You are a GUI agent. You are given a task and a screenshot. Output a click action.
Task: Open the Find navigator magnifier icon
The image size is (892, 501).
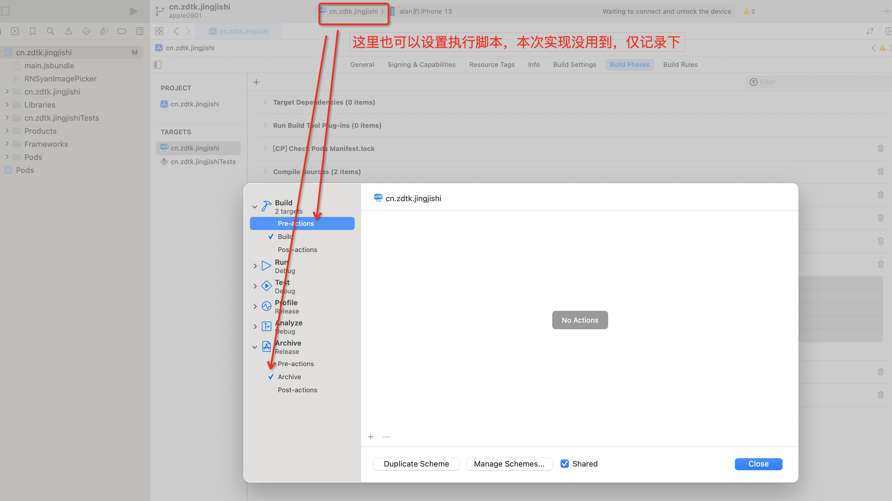click(x=50, y=31)
